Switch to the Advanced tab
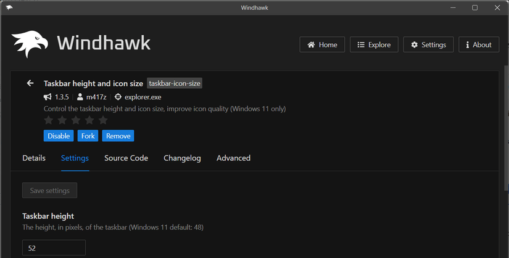 point(233,158)
